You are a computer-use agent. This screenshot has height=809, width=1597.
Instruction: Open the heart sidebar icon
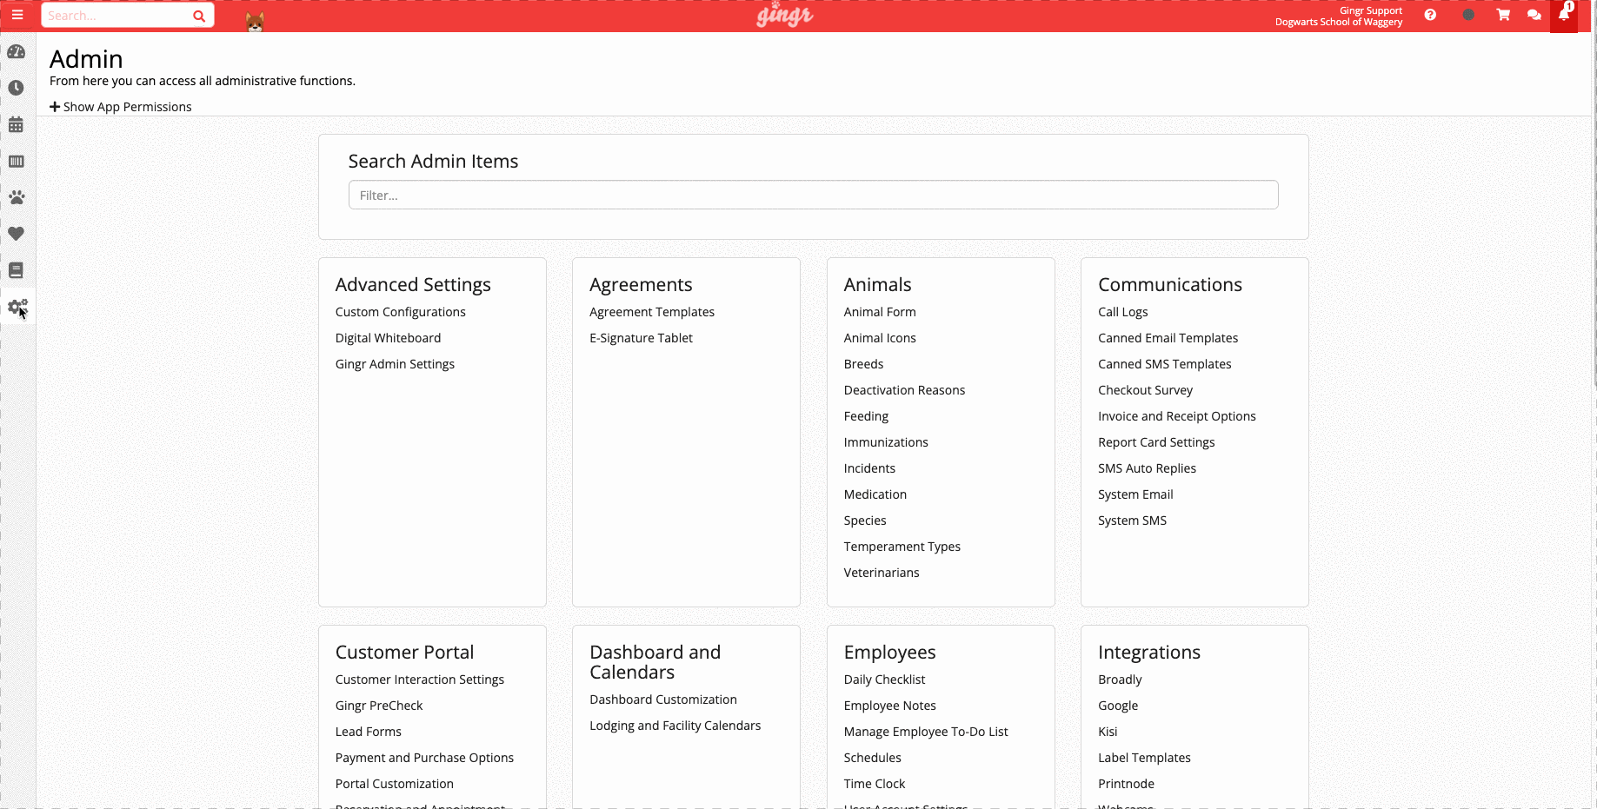click(x=17, y=234)
